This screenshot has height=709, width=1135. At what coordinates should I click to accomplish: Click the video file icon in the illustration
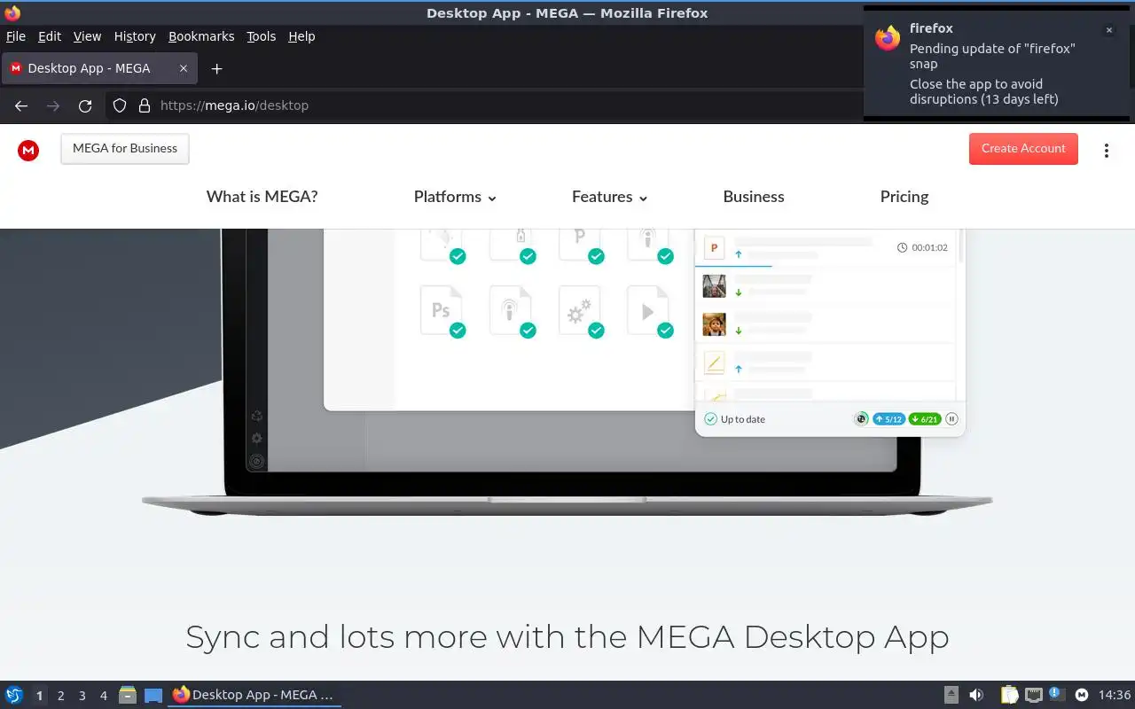click(x=650, y=311)
